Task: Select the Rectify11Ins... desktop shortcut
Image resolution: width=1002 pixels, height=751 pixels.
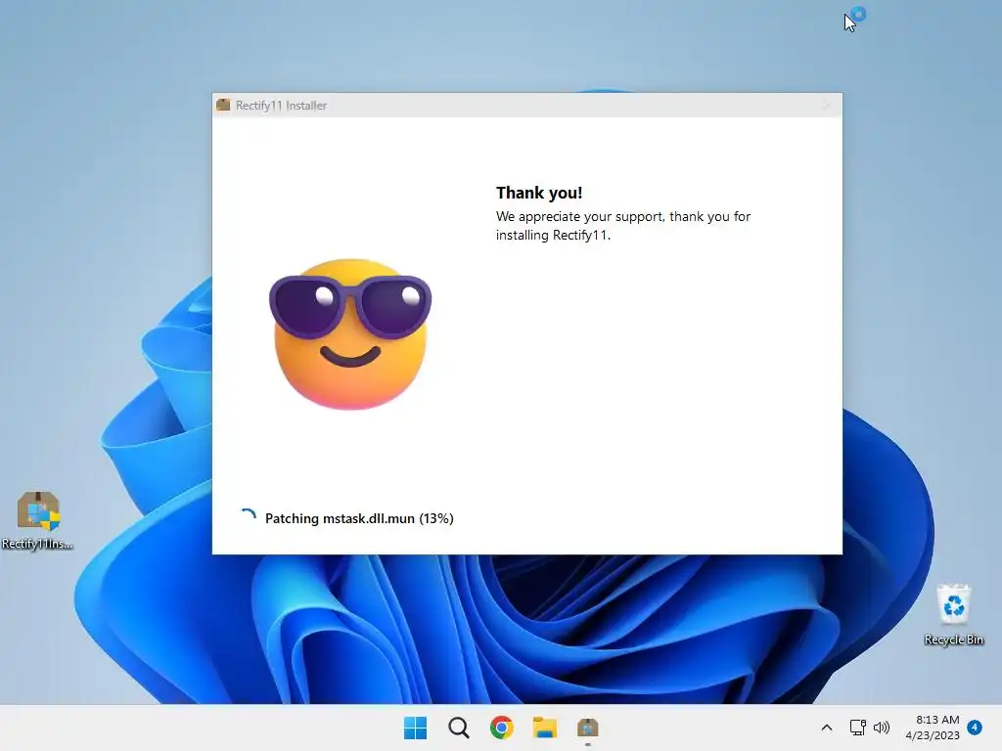Action: 37,520
